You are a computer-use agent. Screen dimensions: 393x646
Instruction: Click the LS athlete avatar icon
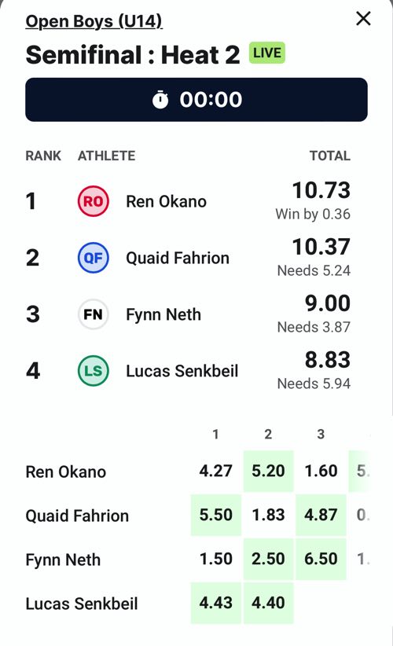[94, 371]
